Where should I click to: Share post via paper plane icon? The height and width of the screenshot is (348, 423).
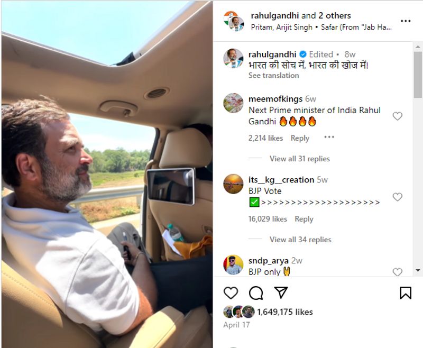[281, 292]
